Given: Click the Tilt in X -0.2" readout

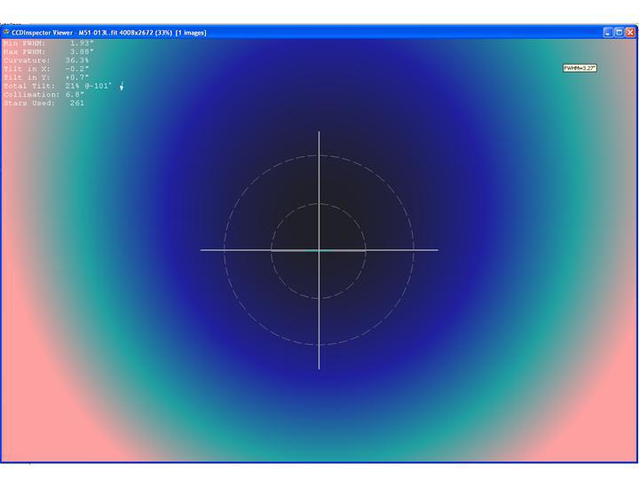Looking at the screenshot, I should coord(46,69).
